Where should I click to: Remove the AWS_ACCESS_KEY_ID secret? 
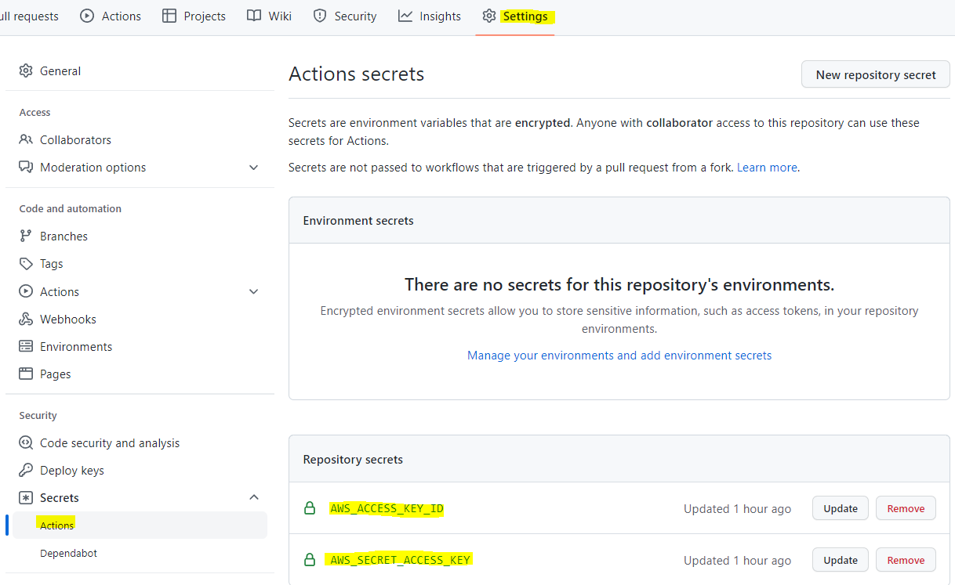tap(906, 508)
